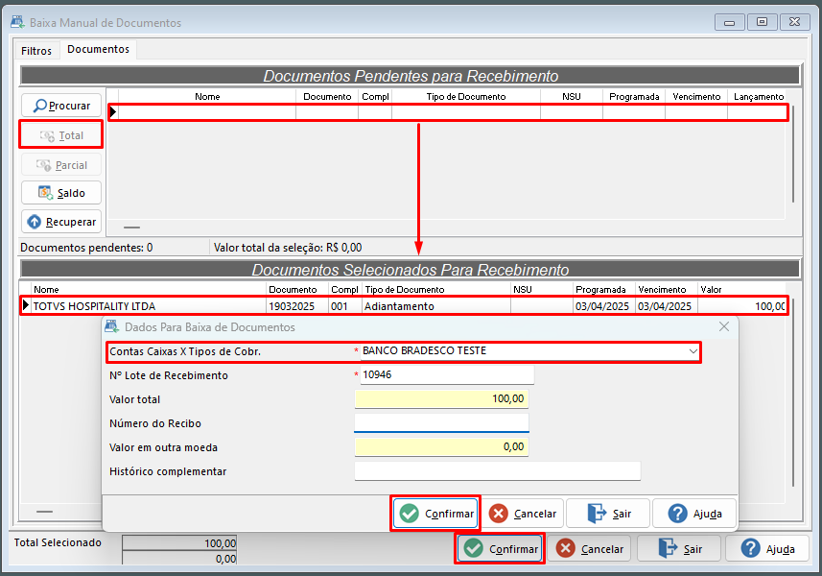This screenshot has height=576, width=822.
Task: Confirm in the Dados Para Baixa dialog
Action: 435,513
